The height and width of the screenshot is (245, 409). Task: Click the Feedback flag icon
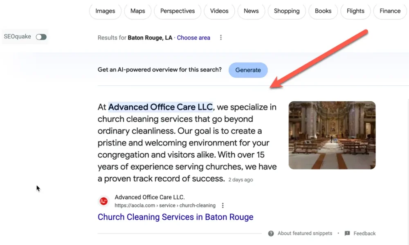point(347,233)
